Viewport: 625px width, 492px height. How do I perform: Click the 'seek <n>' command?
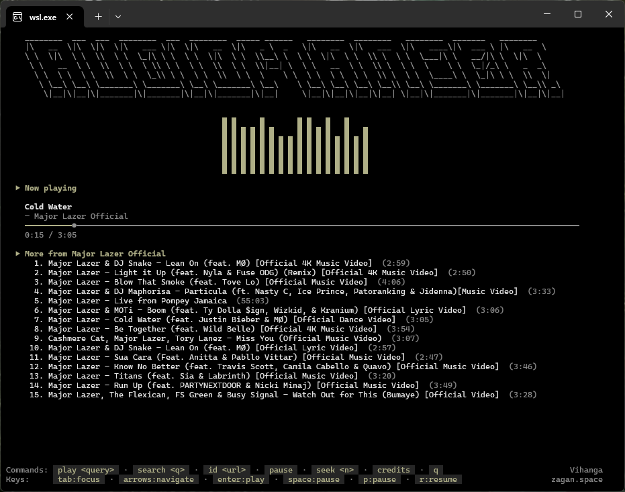(335, 470)
